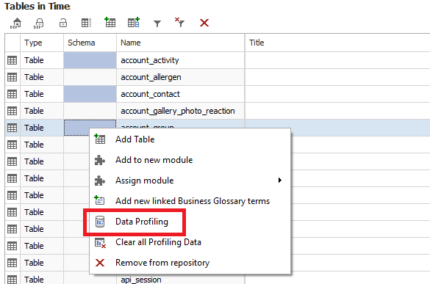
Task: Choose Add to new module
Action: pos(190,160)
